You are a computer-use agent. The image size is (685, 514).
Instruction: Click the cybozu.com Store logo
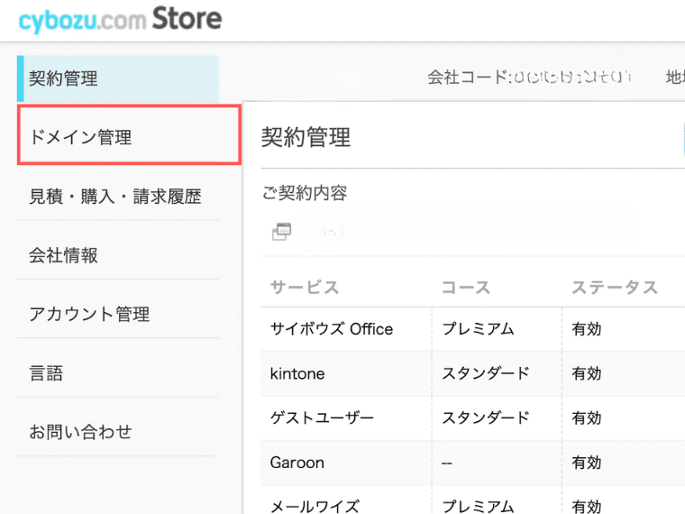pos(120,19)
